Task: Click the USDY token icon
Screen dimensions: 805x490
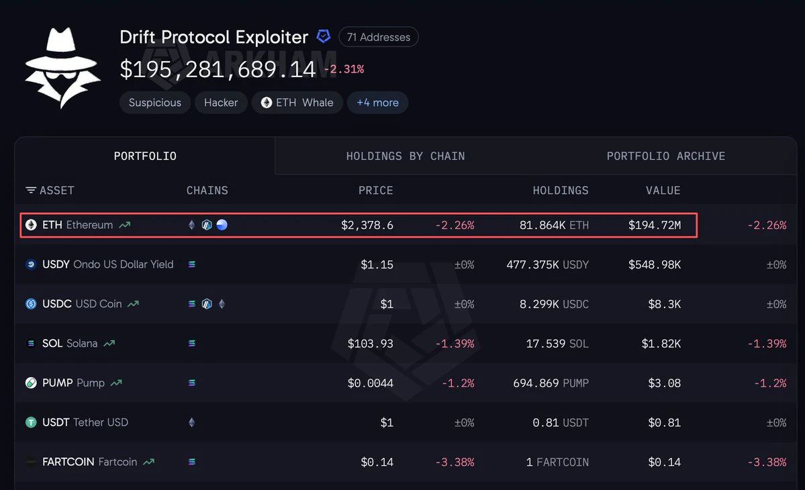Action: [x=31, y=264]
